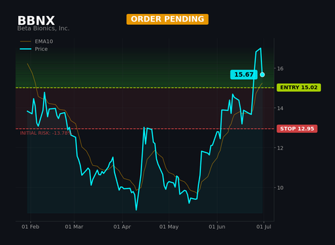This screenshot has width=335, height=245.
Task: Click the 01 Mar x-axis label
Action: coord(74,227)
